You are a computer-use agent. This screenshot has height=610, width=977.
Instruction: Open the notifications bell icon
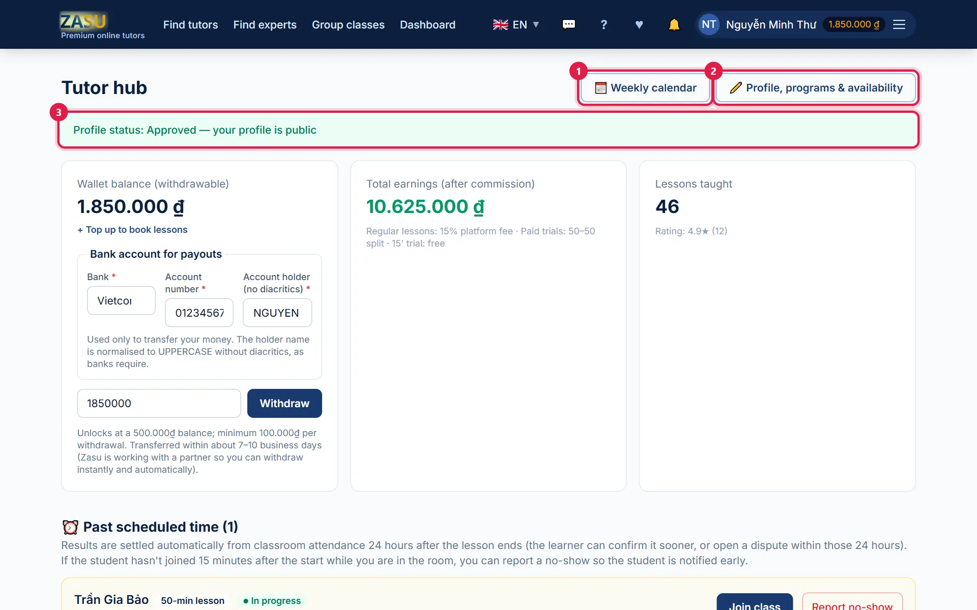coord(674,24)
